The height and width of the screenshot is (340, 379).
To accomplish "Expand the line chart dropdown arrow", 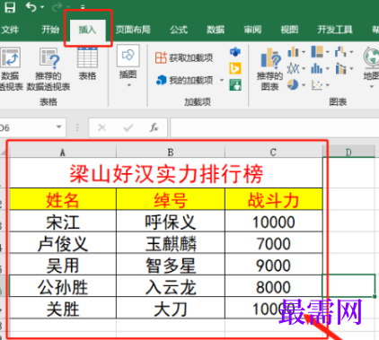I will pos(304,69).
